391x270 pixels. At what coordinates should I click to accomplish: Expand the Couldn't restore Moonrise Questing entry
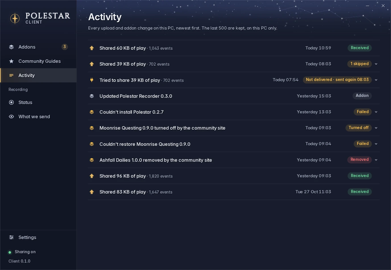(376, 144)
